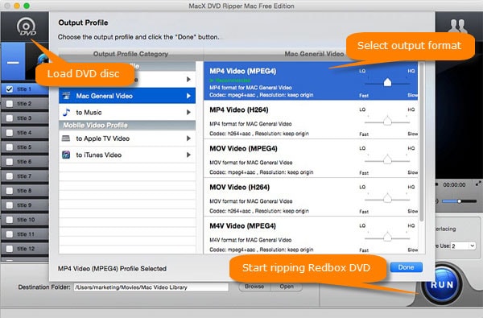Choose the MOV Video (H264) profile
483x318 pixels.
[311, 197]
